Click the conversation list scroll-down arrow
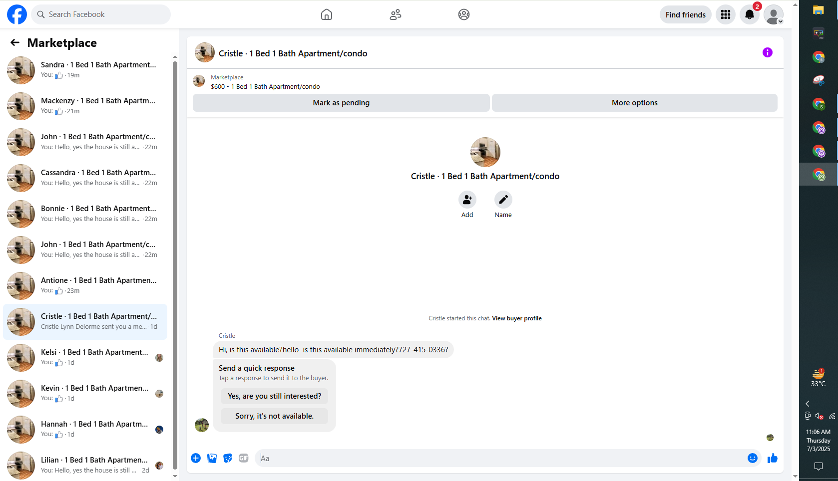838x481 pixels. click(175, 476)
